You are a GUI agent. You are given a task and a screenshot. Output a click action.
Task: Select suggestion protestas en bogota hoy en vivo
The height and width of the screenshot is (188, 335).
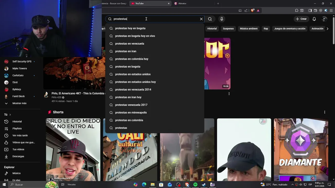coord(155,36)
